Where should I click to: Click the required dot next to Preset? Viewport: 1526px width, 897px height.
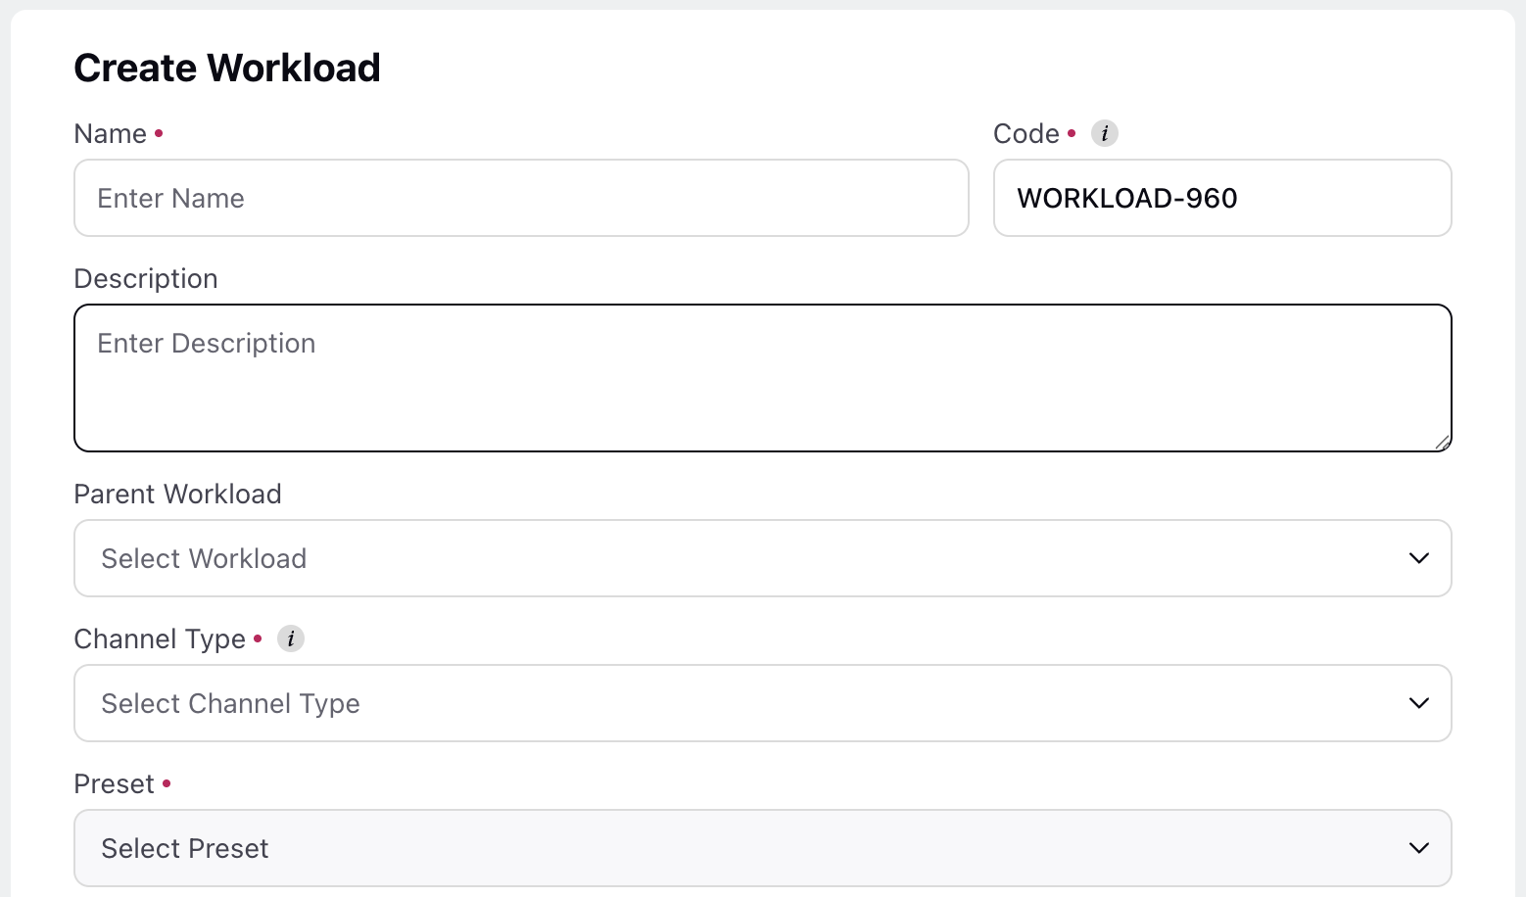pyautogui.click(x=167, y=783)
